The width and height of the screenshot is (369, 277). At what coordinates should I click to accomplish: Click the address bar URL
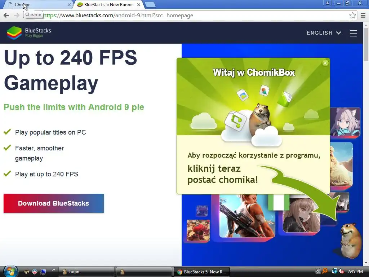coord(118,15)
